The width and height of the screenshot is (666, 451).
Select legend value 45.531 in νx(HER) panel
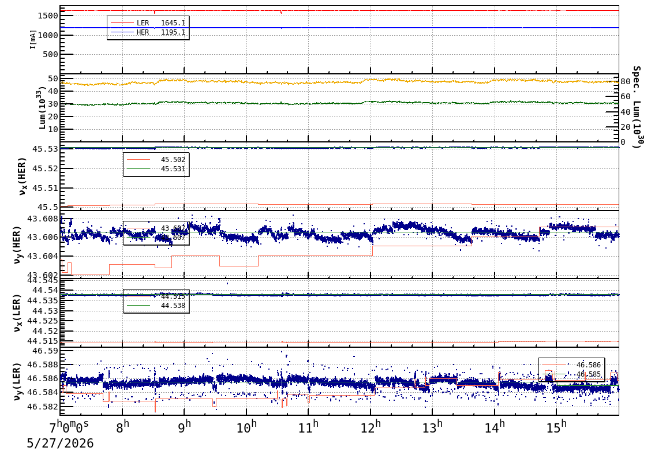pyautogui.click(x=173, y=169)
